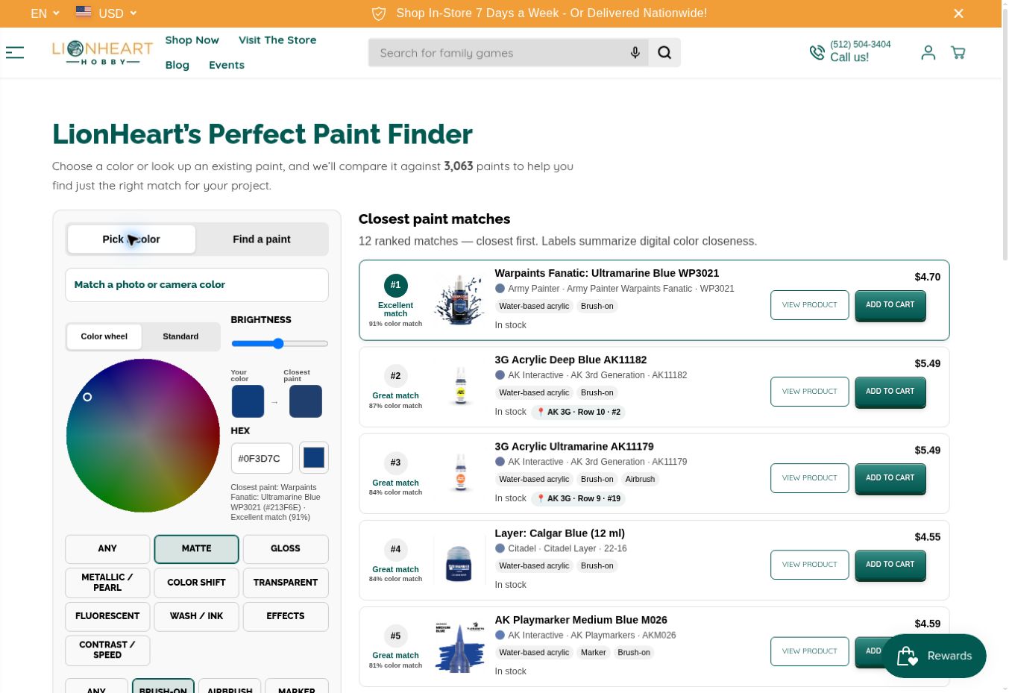Image resolution: width=1009 pixels, height=693 pixels.
Task: Switch to the Pick a color tab
Action: click(x=131, y=239)
